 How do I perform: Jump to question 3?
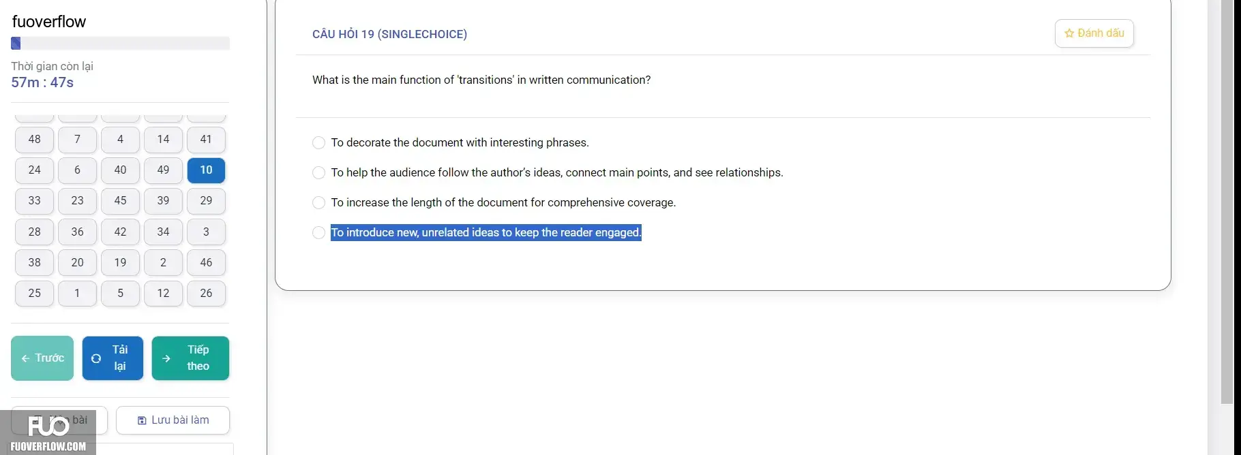point(206,232)
